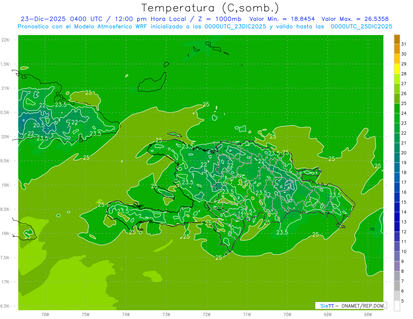Click the "Valor Max. = 26.5358" readout
This screenshot has width=413, height=319.
356,19
